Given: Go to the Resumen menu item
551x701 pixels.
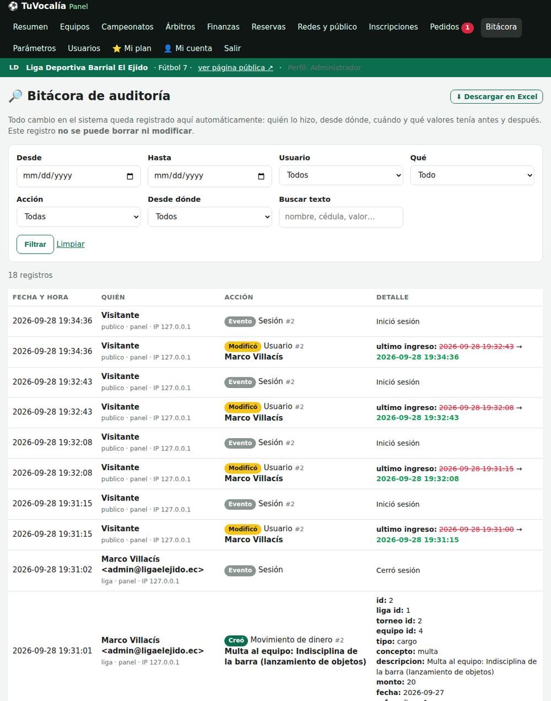Looking at the screenshot, I should tap(30, 27).
